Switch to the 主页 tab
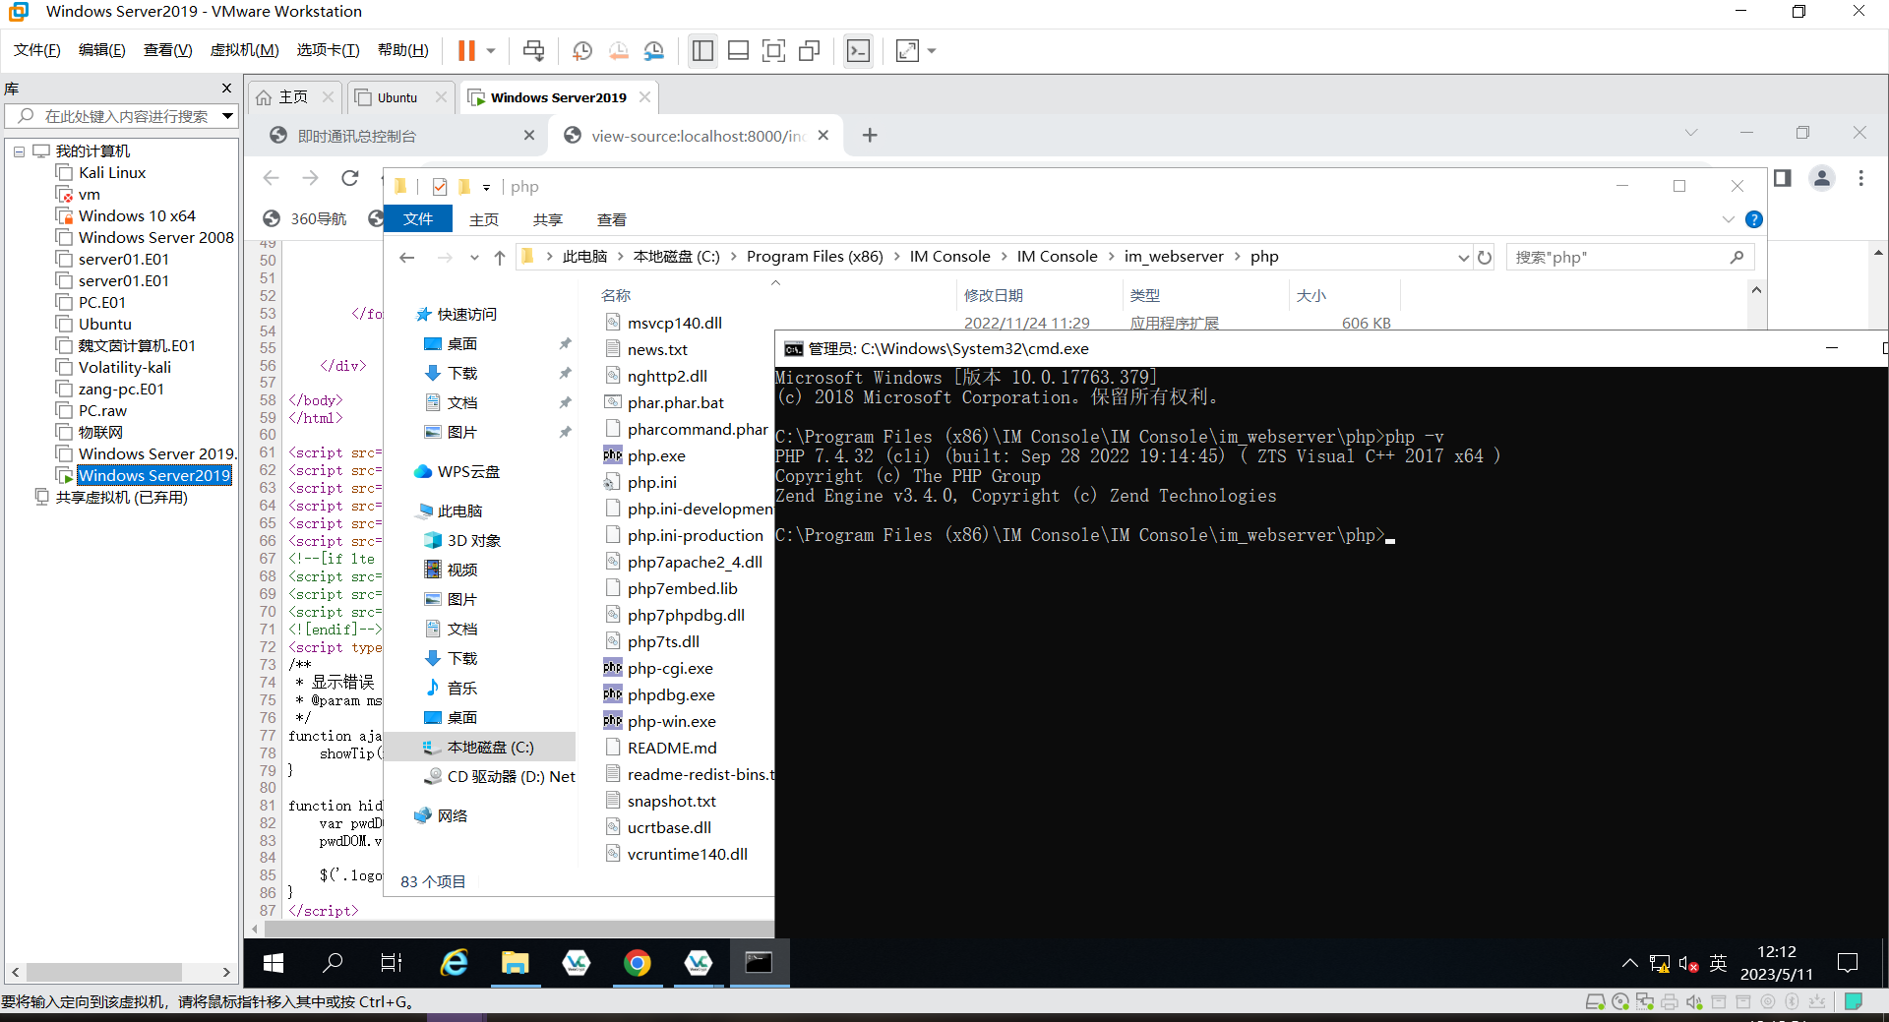Image resolution: width=1889 pixels, height=1022 pixels. (293, 97)
